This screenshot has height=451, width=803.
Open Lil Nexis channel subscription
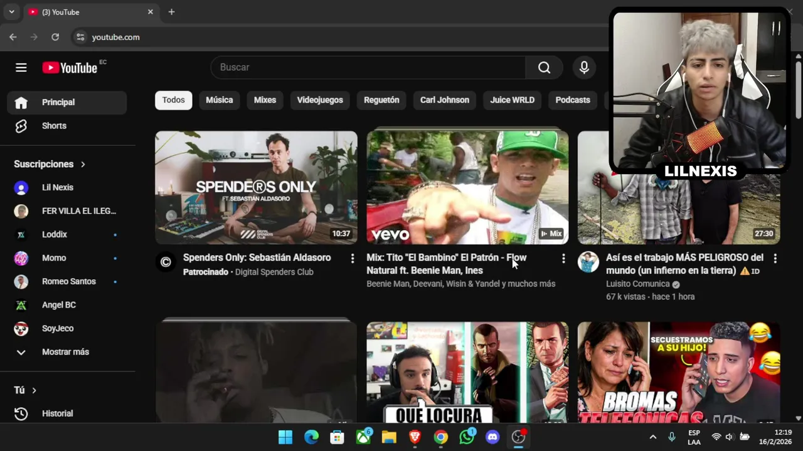tap(66, 187)
